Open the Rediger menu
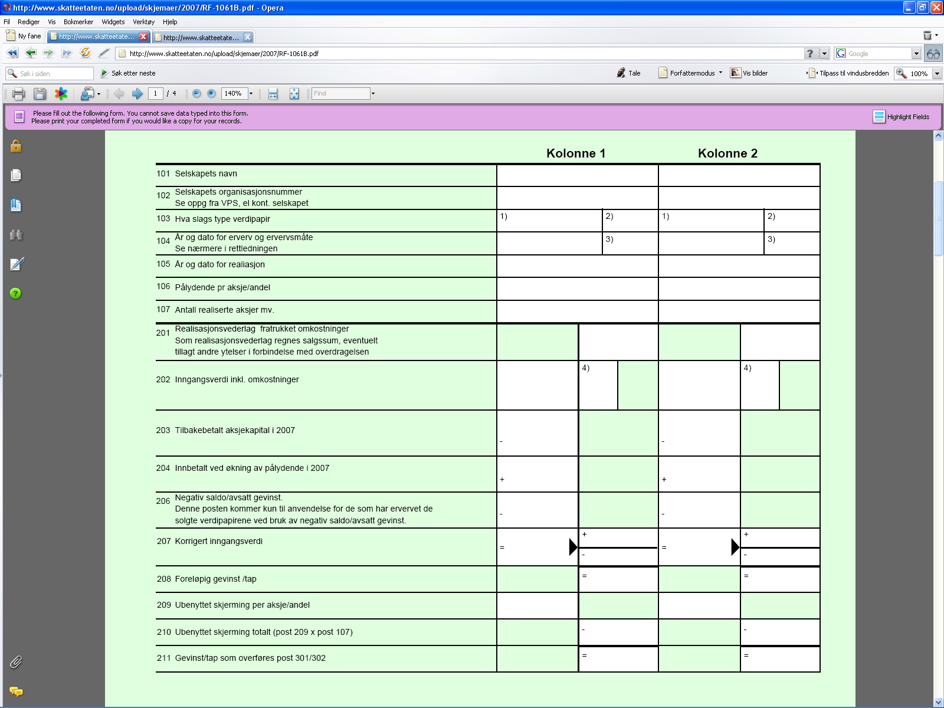The height and width of the screenshot is (708, 944). tap(28, 22)
